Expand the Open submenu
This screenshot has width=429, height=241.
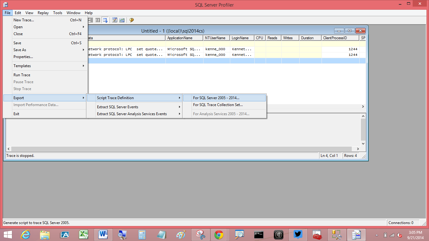(45, 27)
